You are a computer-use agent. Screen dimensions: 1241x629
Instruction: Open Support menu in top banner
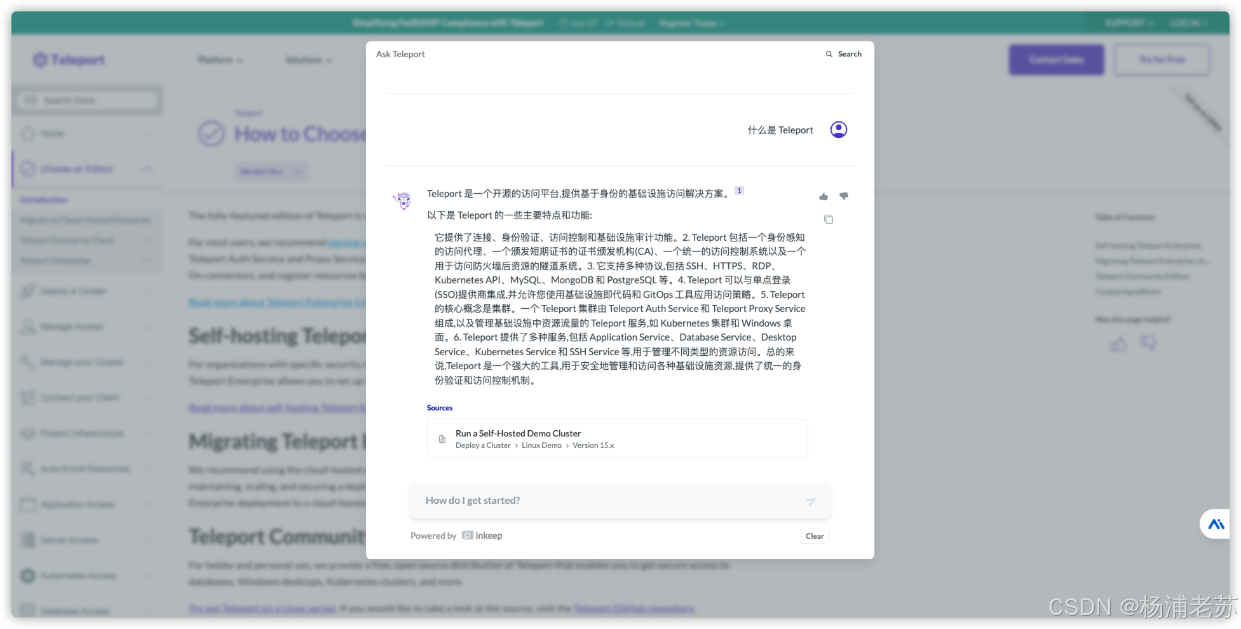[1129, 23]
